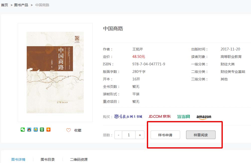Share to Douban green 豆 icon

pos(42,129)
